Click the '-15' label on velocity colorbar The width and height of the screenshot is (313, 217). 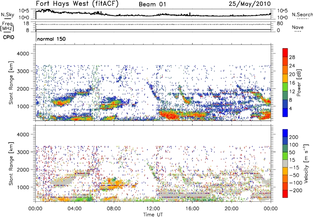294,168
